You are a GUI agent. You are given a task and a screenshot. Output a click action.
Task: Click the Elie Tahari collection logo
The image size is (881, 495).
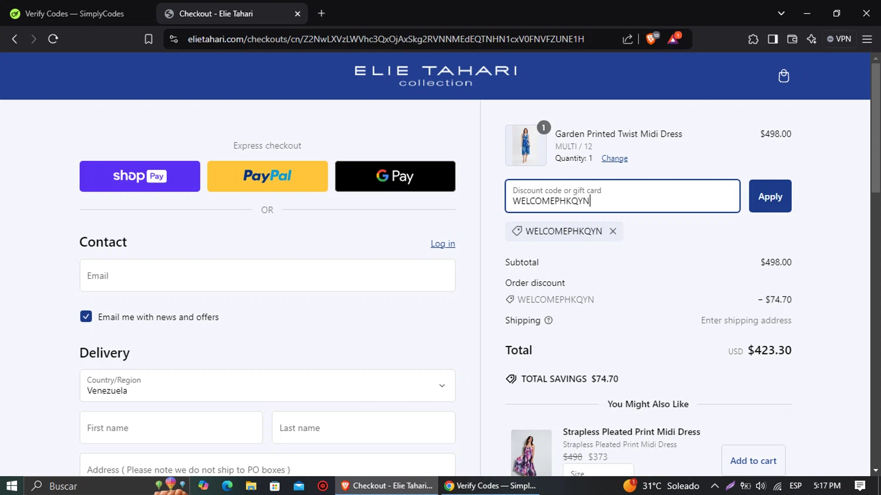click(x=435, y=76)
